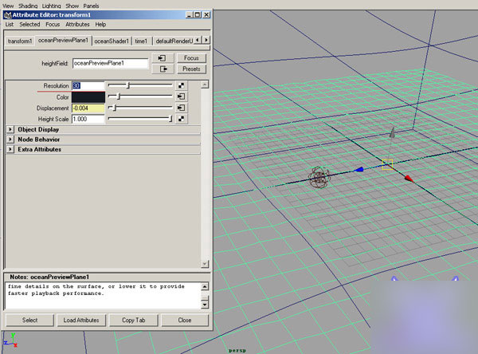478x354 pixels.
Task: Switch to the oceanShader1 tab
Action: tap(112, 41)
